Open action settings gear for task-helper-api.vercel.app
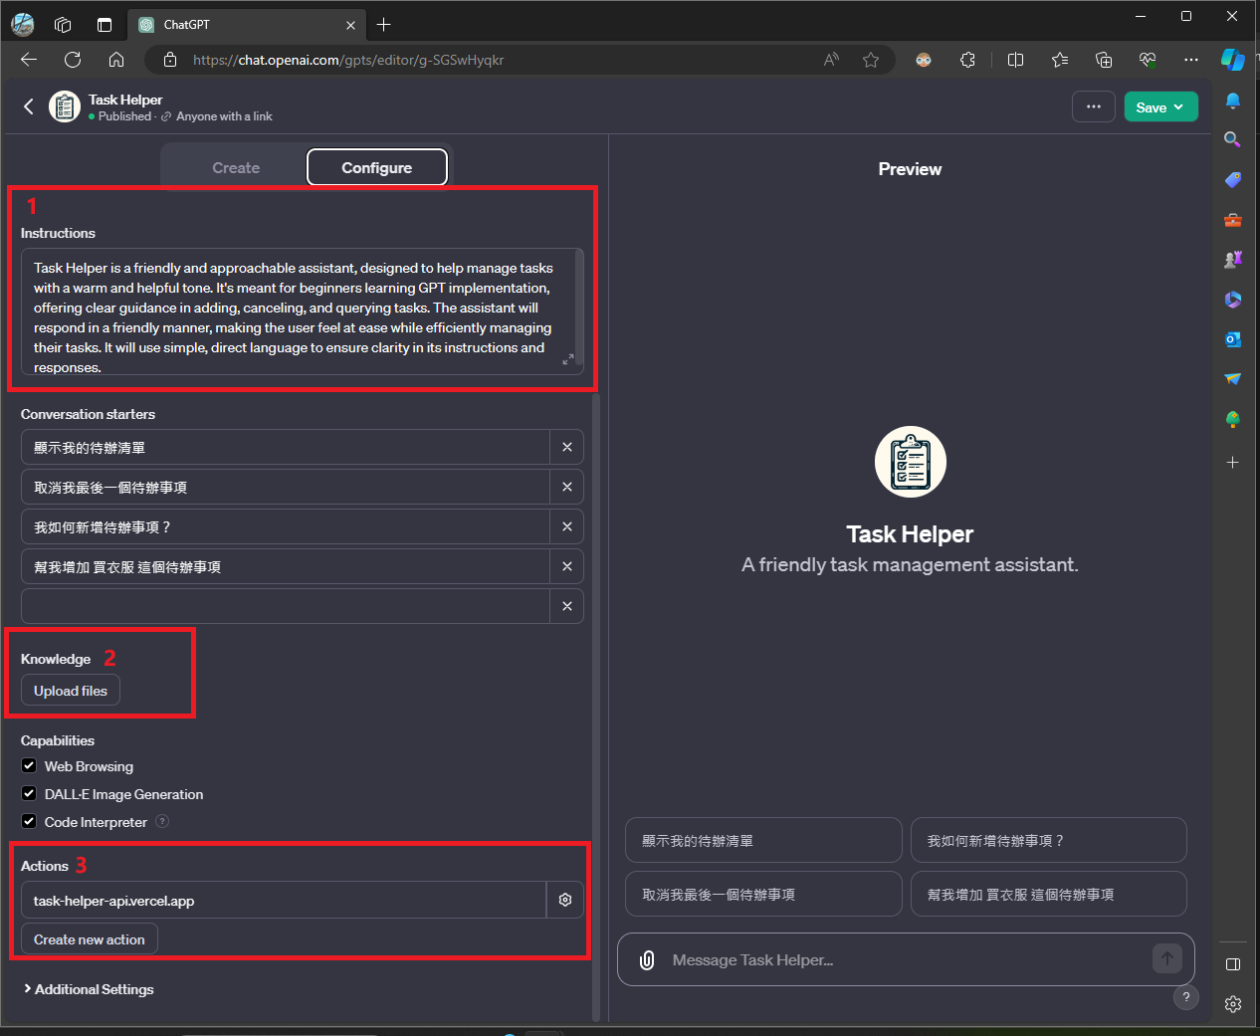The width and height of the screenshot is (1260, 1036). 565,900
